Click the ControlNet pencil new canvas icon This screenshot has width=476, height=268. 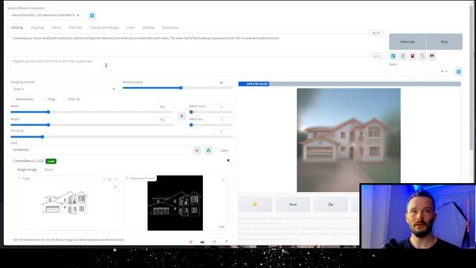click(190, 241)
